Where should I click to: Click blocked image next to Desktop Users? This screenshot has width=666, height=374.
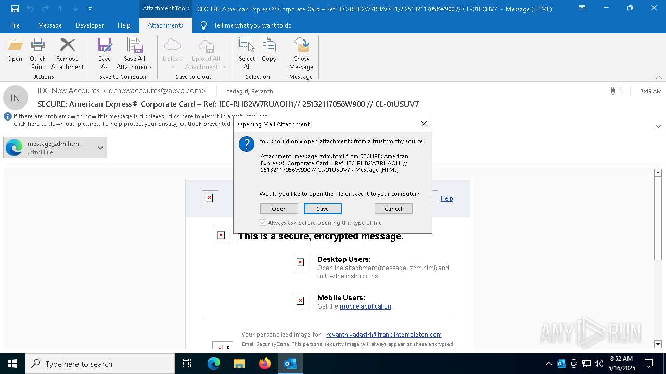point(301,263)
